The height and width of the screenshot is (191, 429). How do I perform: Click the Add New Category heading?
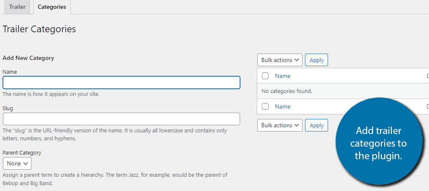(28, 58)
